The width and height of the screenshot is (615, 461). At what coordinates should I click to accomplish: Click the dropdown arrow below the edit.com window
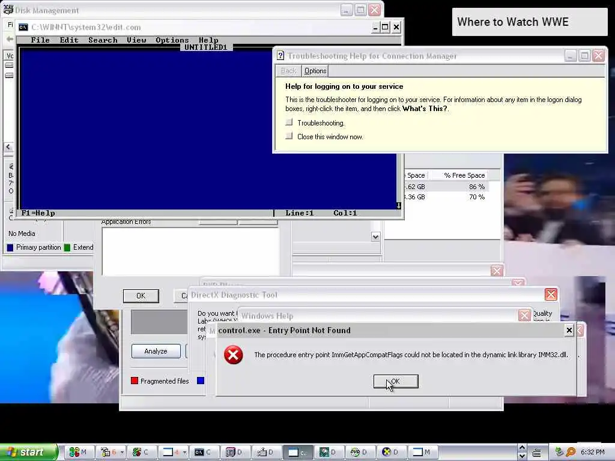(x=376, y=237)
